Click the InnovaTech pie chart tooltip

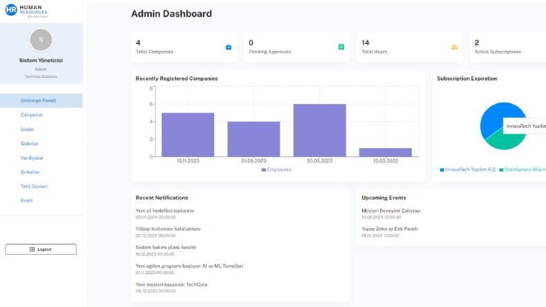coord(525,126)
